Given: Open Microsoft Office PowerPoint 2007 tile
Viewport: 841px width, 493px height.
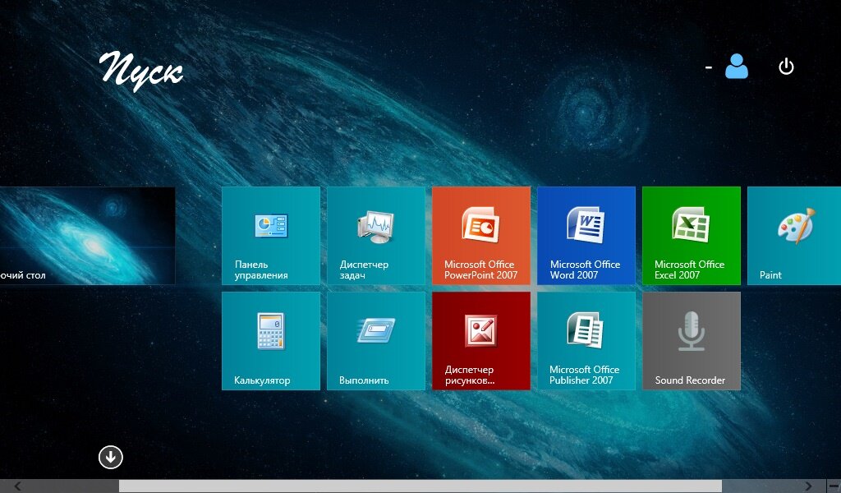Looking at the screenshot, I should pos(481,236).
